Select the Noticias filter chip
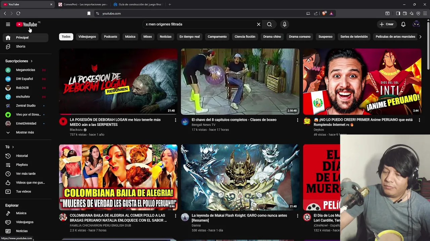This screenshot has width=430, height=241. pos(166,36)
